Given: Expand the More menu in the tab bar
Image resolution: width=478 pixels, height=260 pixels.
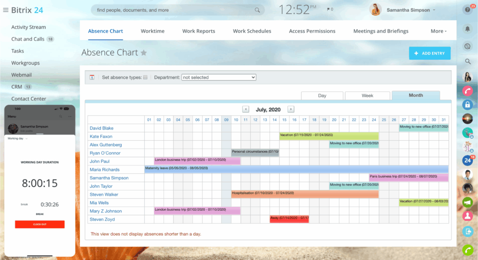Looking at the screenshot, I should click(x=438, y=31).
